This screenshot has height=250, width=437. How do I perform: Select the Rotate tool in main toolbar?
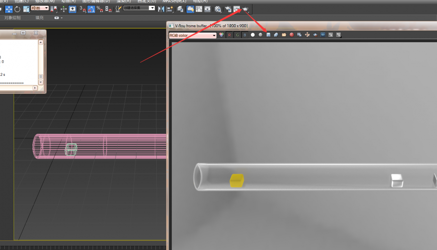coord(17,9)
